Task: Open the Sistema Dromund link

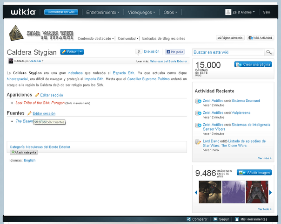Action: (246, 100)
